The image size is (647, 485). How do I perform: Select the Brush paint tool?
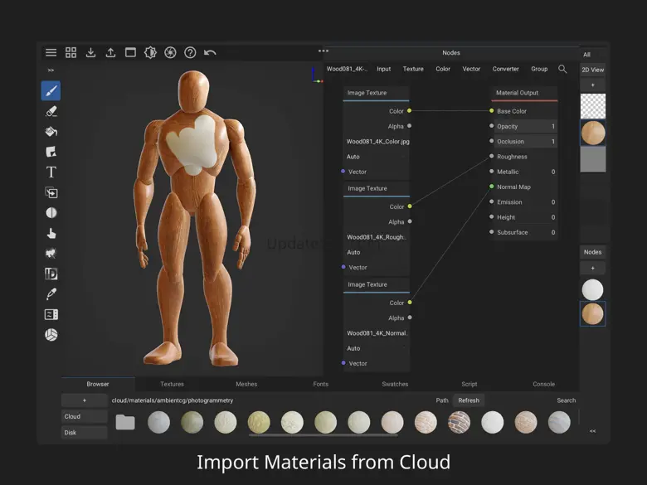coord(51,91)
